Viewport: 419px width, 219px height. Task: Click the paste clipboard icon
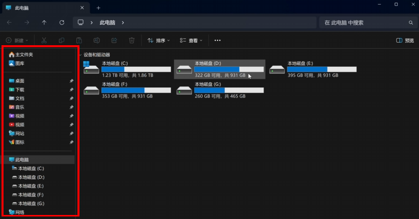tap(79, 40)
